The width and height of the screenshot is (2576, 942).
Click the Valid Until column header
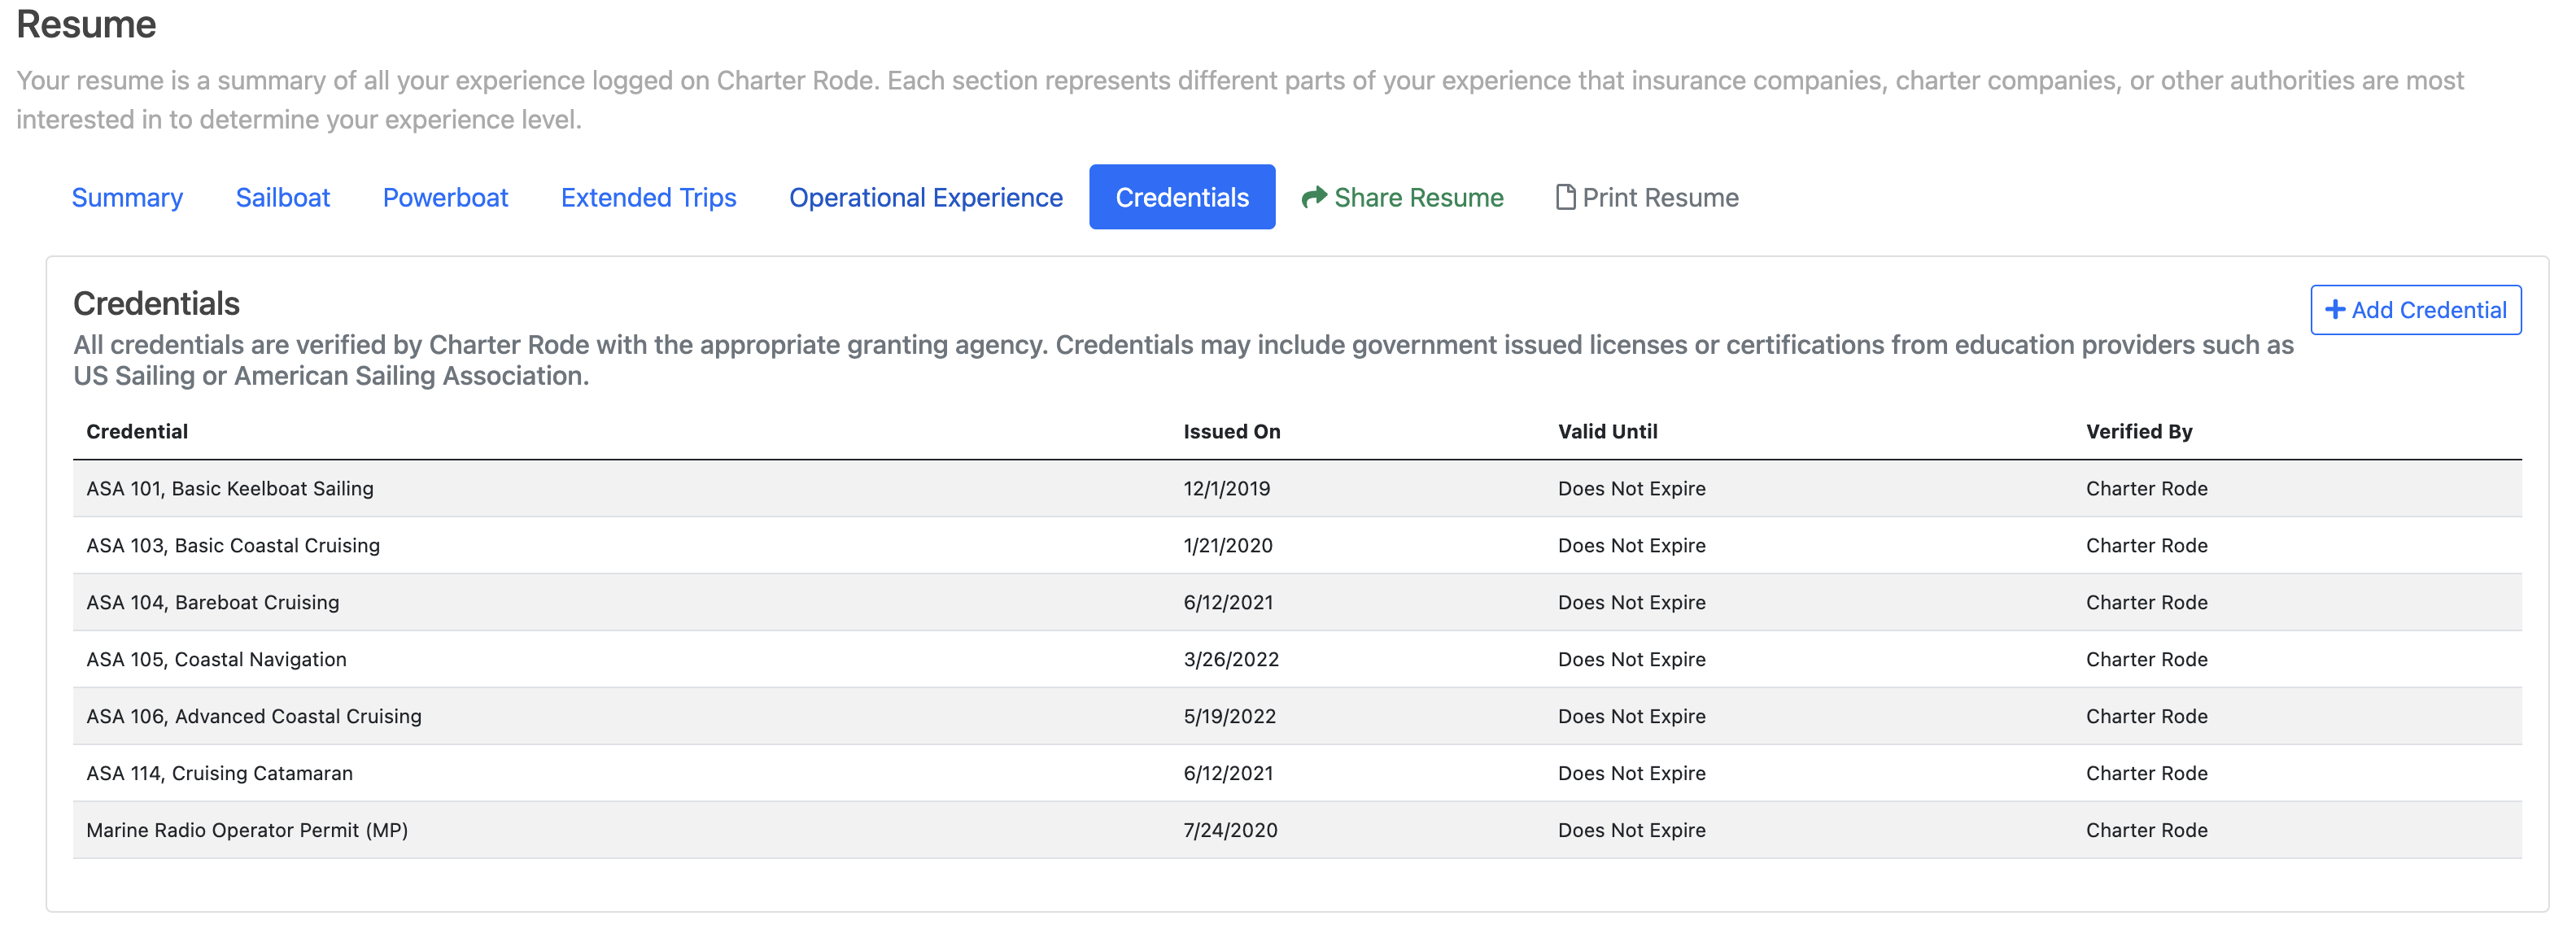point(1607,431)
